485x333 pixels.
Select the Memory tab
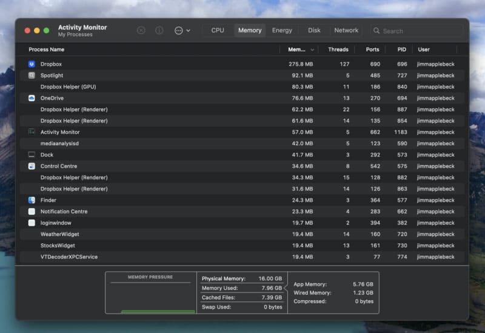click(x=250, y=30)
